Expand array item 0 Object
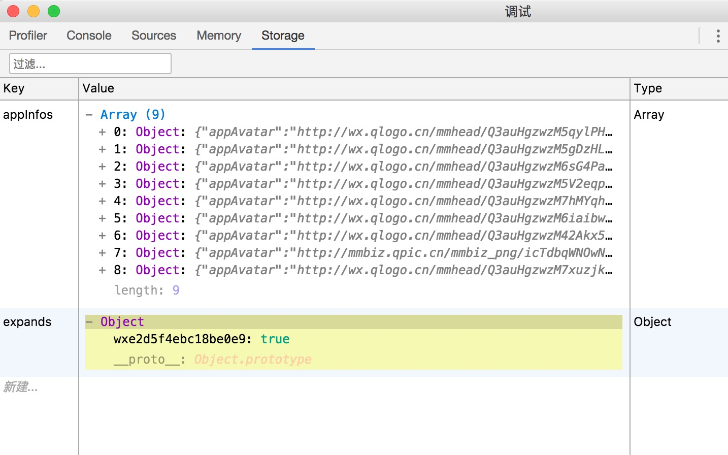 click(x=102, y=132)
